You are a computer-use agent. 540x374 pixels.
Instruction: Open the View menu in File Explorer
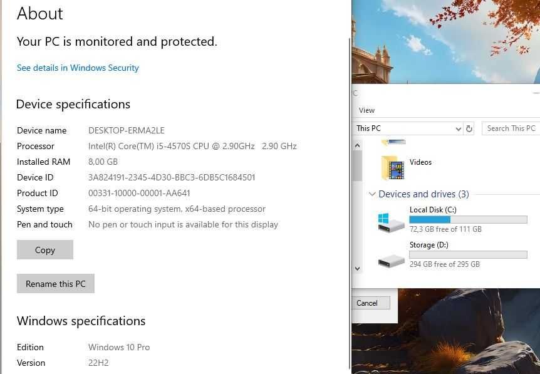tap(366, 110)
